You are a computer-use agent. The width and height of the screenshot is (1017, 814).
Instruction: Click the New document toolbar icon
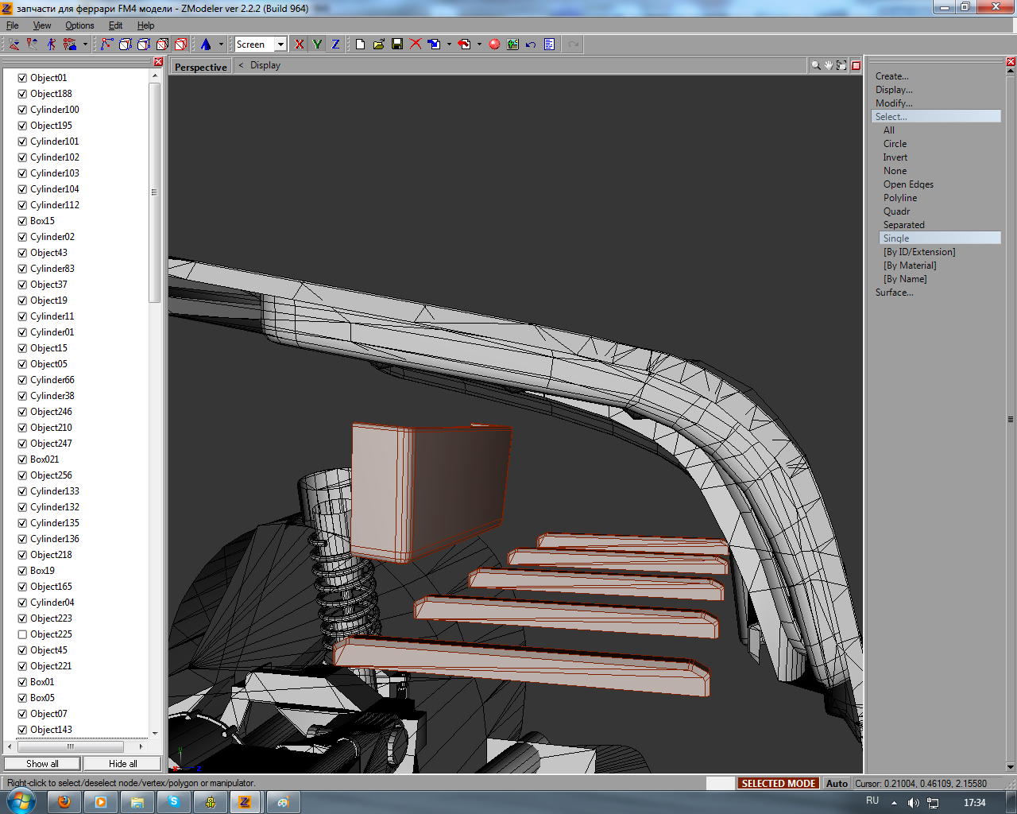pos(361,45)
